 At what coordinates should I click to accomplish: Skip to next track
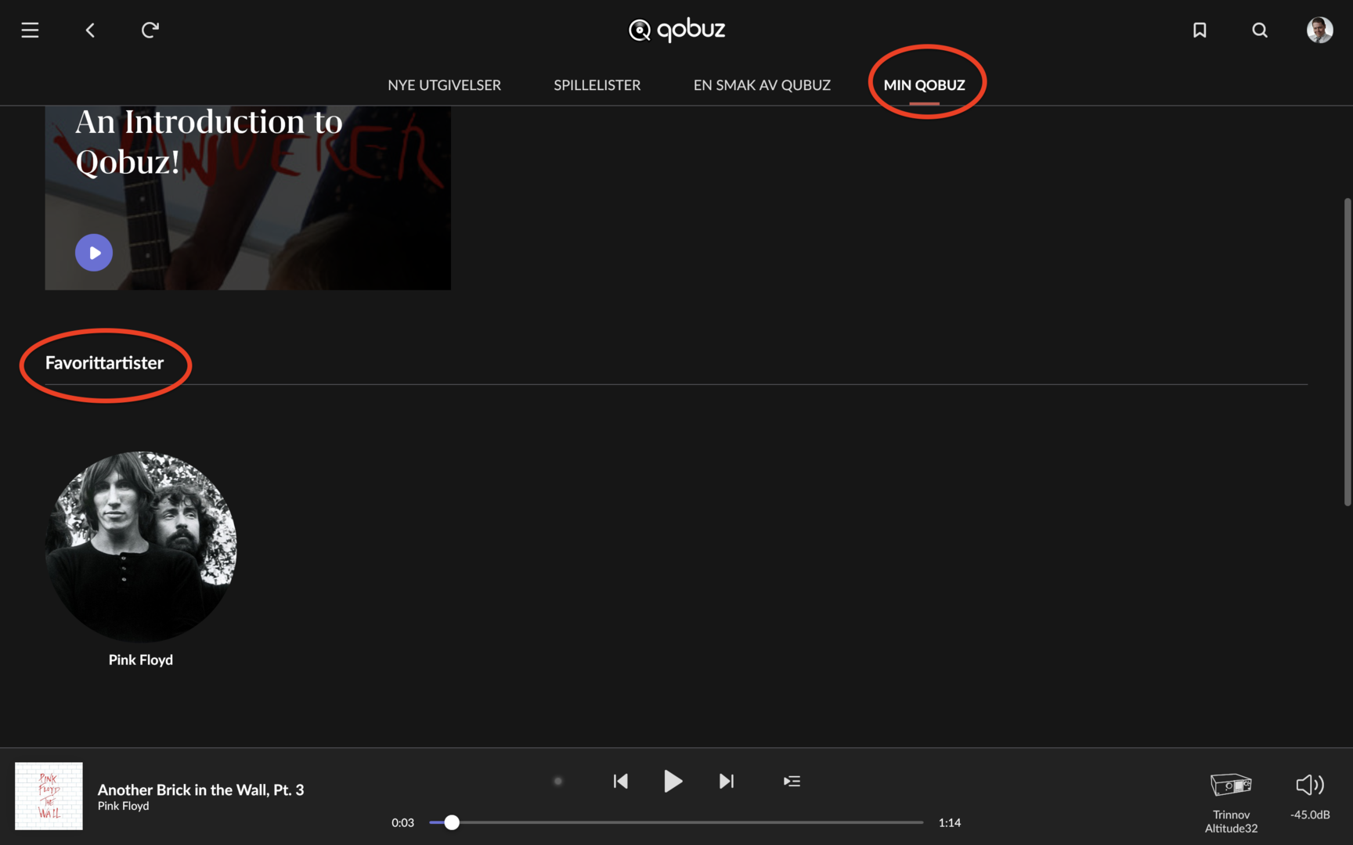point(727,781)
